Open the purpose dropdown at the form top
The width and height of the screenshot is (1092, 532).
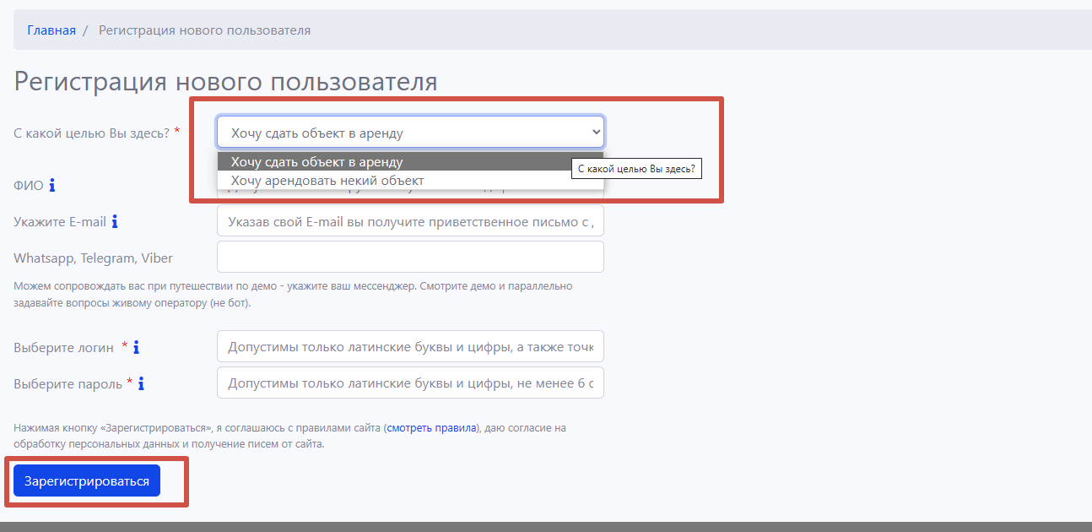[410, 133]
